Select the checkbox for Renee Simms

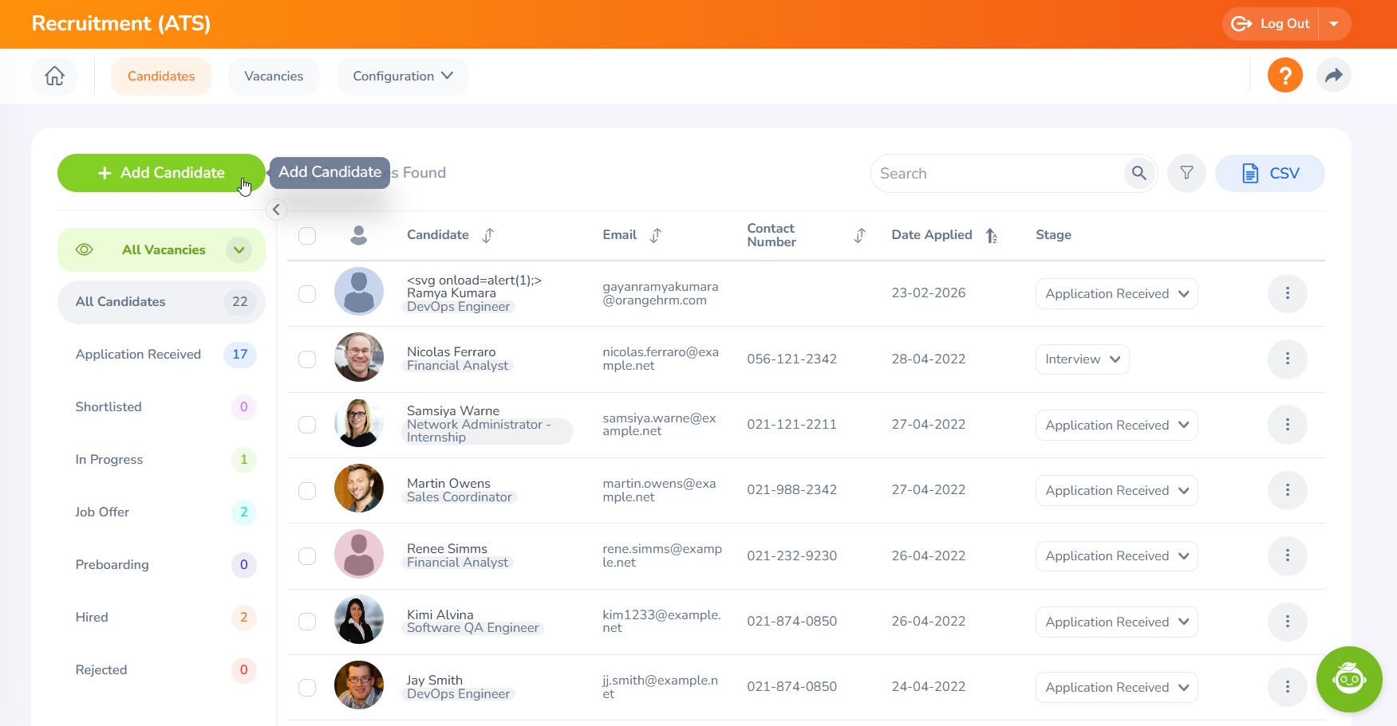click(307, 556)
